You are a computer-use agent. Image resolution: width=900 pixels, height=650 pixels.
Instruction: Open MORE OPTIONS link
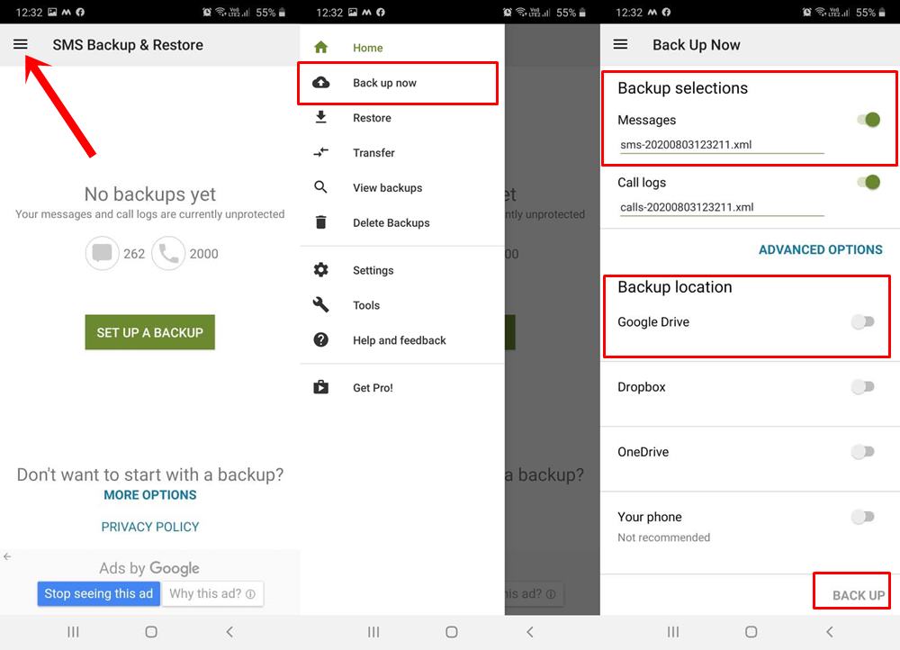(x=149, y=495)
